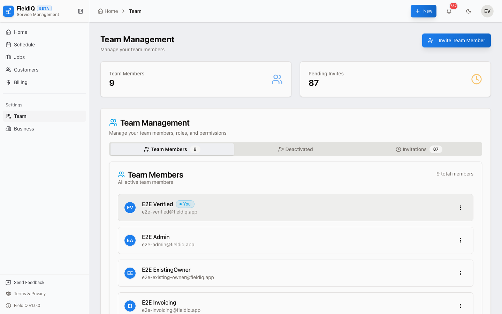502x314 pixels.
Task: Click the New button in the header
Action: coord(423,11)
